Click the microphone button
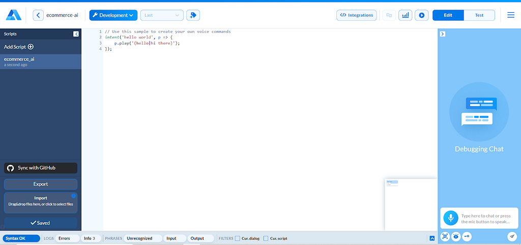The width and height of the screenshot is (521, 245). pyautogui.click(x=451, y=218)
